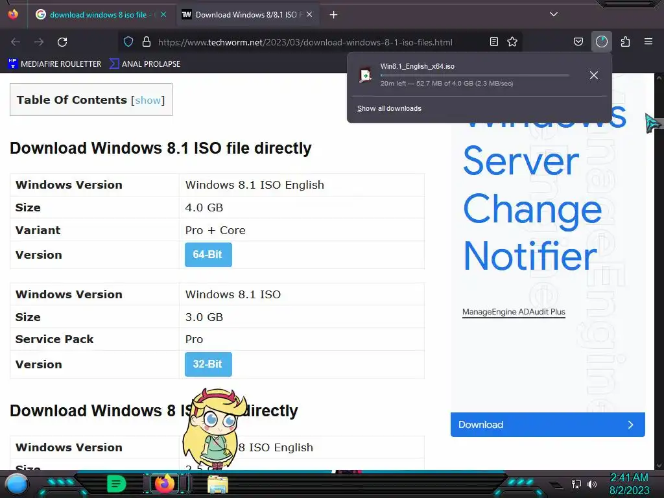664x498 pixels.
Task: Click Firefox icon in the taskbar
Action: coord(165,484)
